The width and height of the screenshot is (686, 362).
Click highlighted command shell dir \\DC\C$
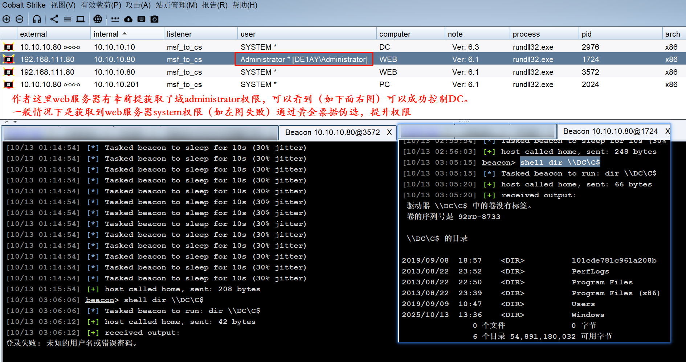click(560, 162)
